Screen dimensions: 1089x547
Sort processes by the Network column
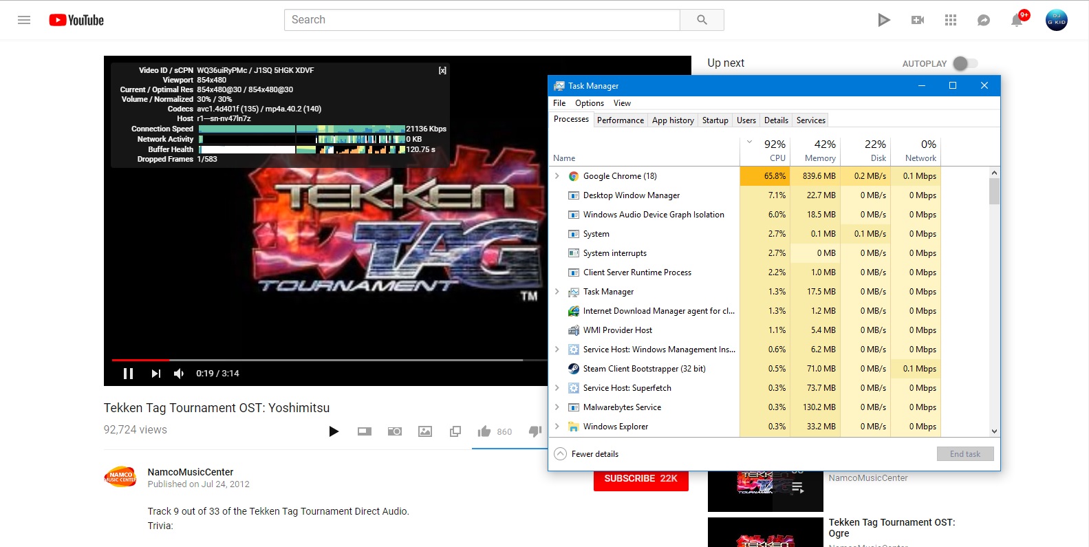click(916, 151)
